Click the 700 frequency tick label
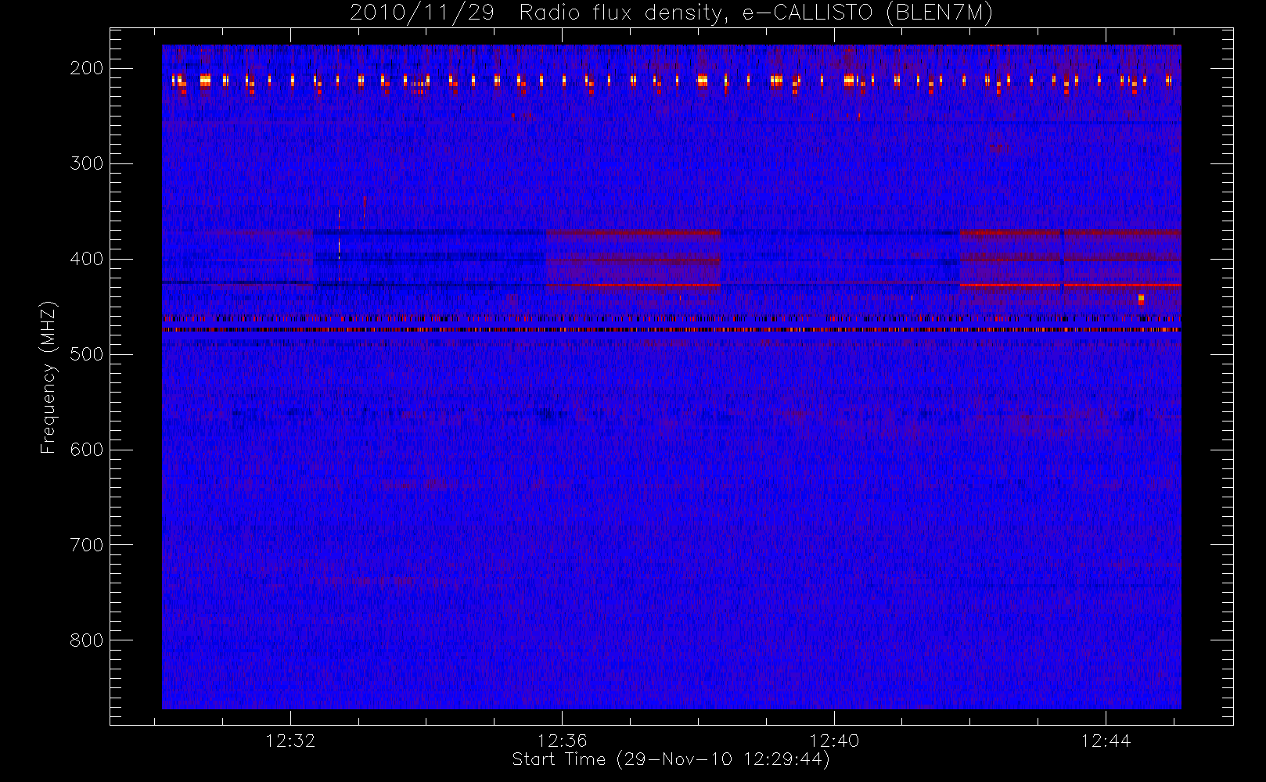1266x782 pixels. (x=86, y=545)
